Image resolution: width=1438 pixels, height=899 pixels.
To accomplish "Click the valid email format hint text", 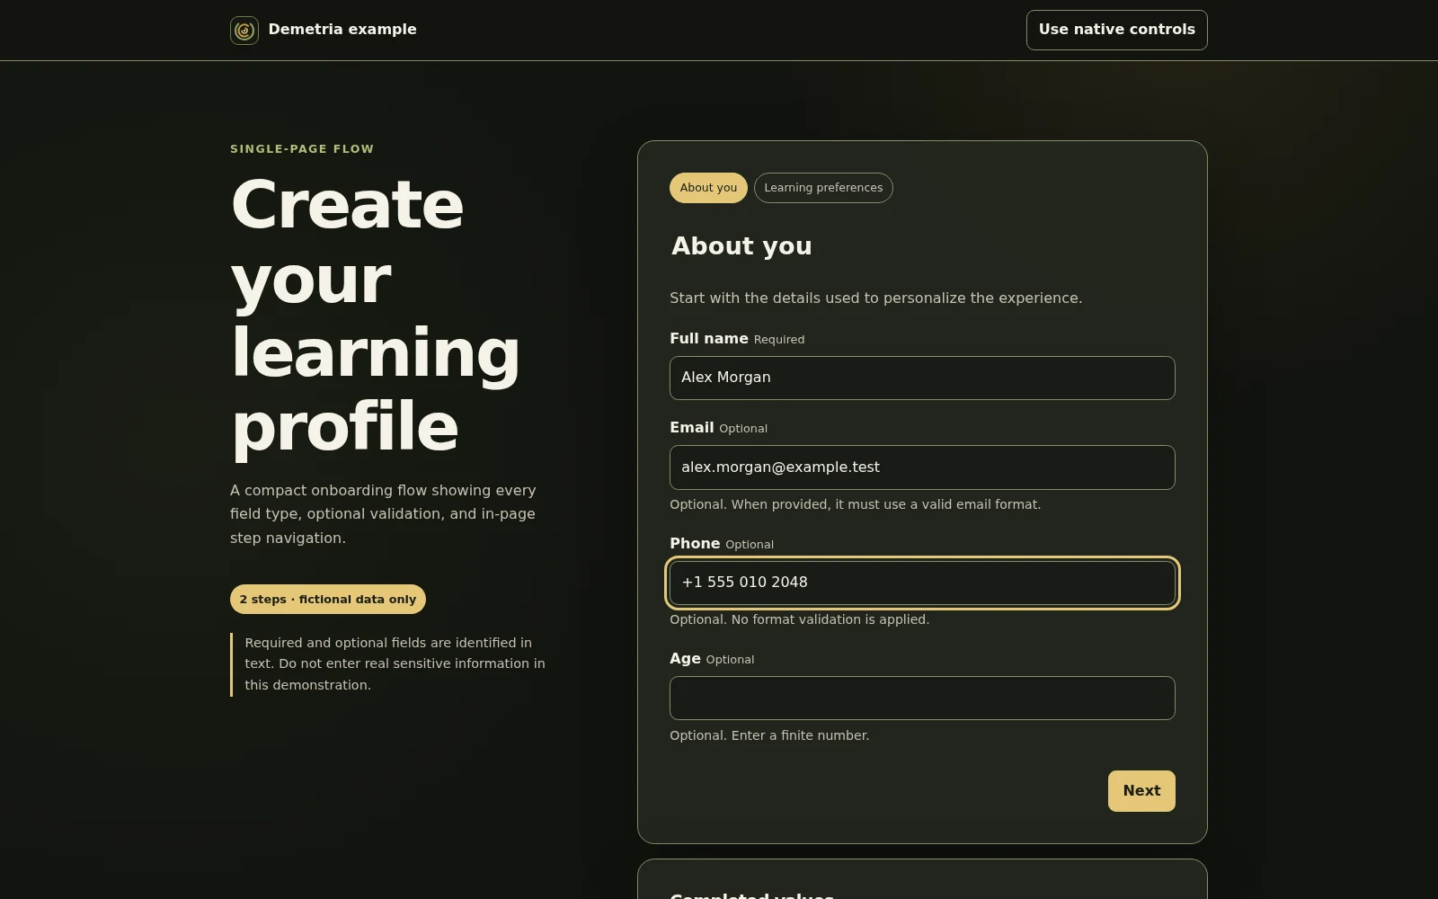I will [855, 504].
